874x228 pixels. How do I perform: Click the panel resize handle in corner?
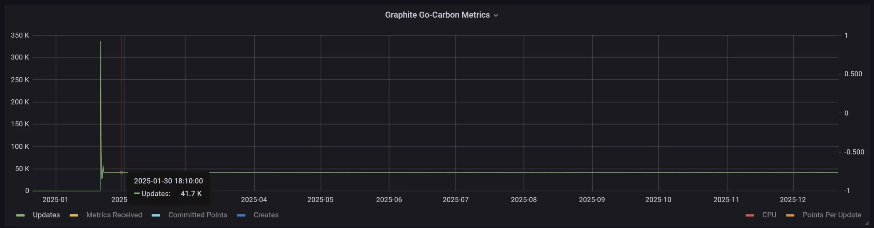click(866, 223)
